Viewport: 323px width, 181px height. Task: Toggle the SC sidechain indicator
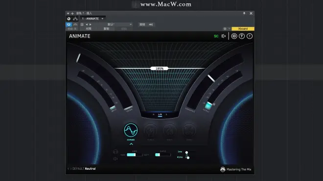click(216, 36)
